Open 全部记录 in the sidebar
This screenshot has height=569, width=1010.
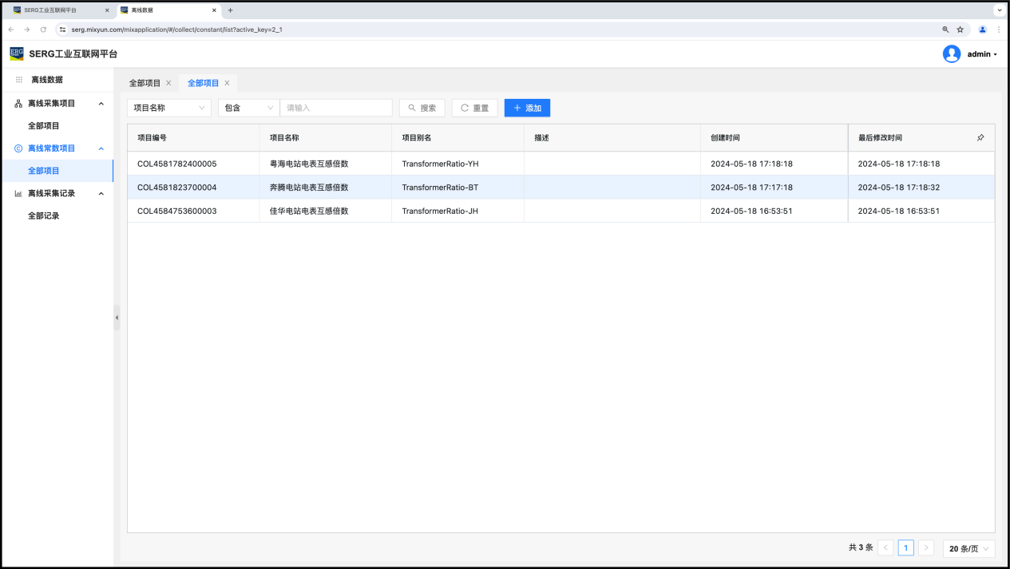tap(44, 215)
